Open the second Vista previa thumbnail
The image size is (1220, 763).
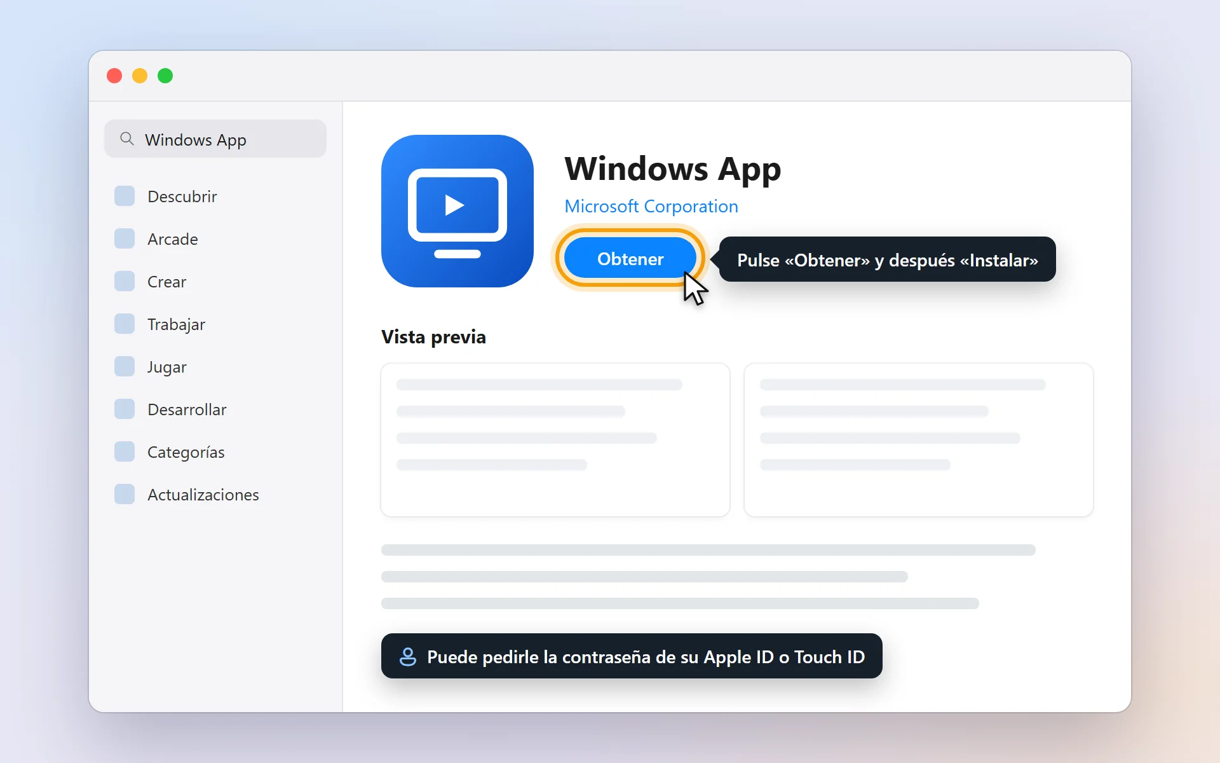tap(919, 440)
